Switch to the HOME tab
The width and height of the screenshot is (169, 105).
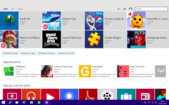pos(5,9)
